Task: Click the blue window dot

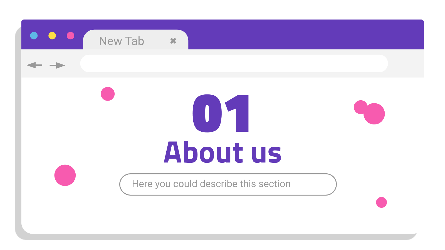Action: pyautogui.click(x=34, y=36)
